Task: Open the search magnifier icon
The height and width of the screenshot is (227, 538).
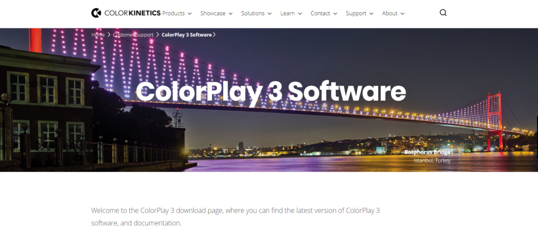Action: point(443,13)
